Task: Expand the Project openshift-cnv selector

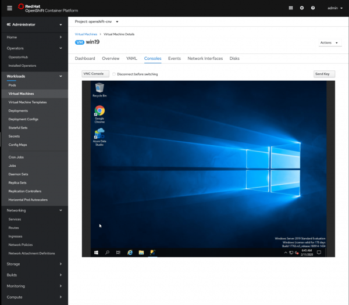Action: tap(97, 21)
